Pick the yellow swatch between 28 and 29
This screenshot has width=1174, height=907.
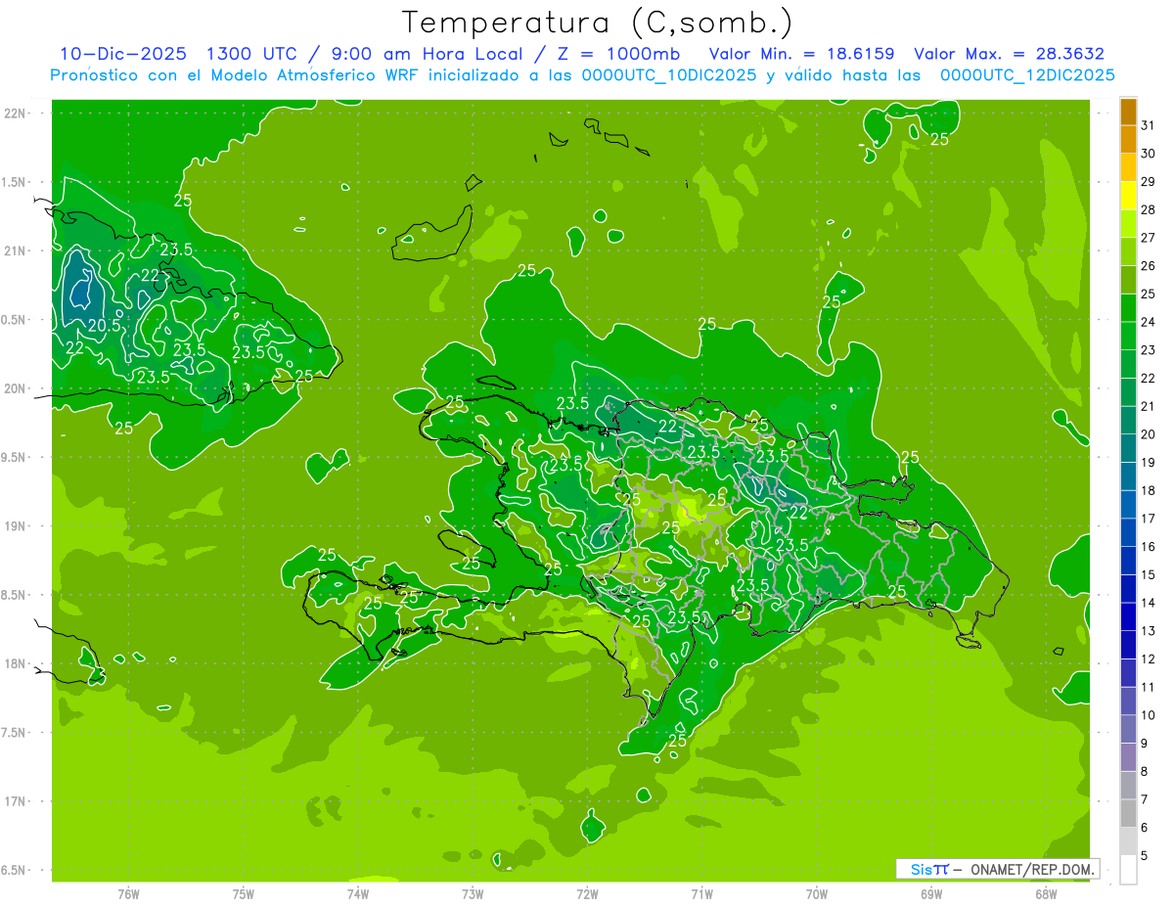pyautogui.click(x=1128, y=196)
